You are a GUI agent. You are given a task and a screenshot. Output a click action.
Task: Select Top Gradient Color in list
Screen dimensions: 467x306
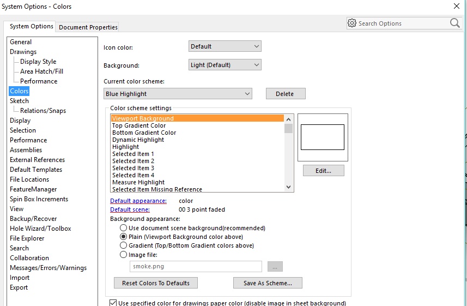138,125
